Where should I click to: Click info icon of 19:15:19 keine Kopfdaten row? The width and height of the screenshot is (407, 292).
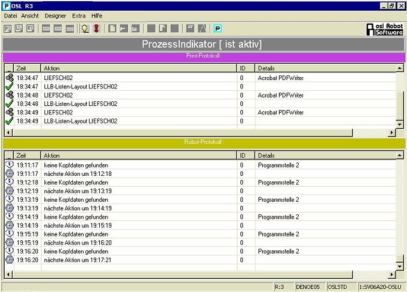tap(10, 234)
